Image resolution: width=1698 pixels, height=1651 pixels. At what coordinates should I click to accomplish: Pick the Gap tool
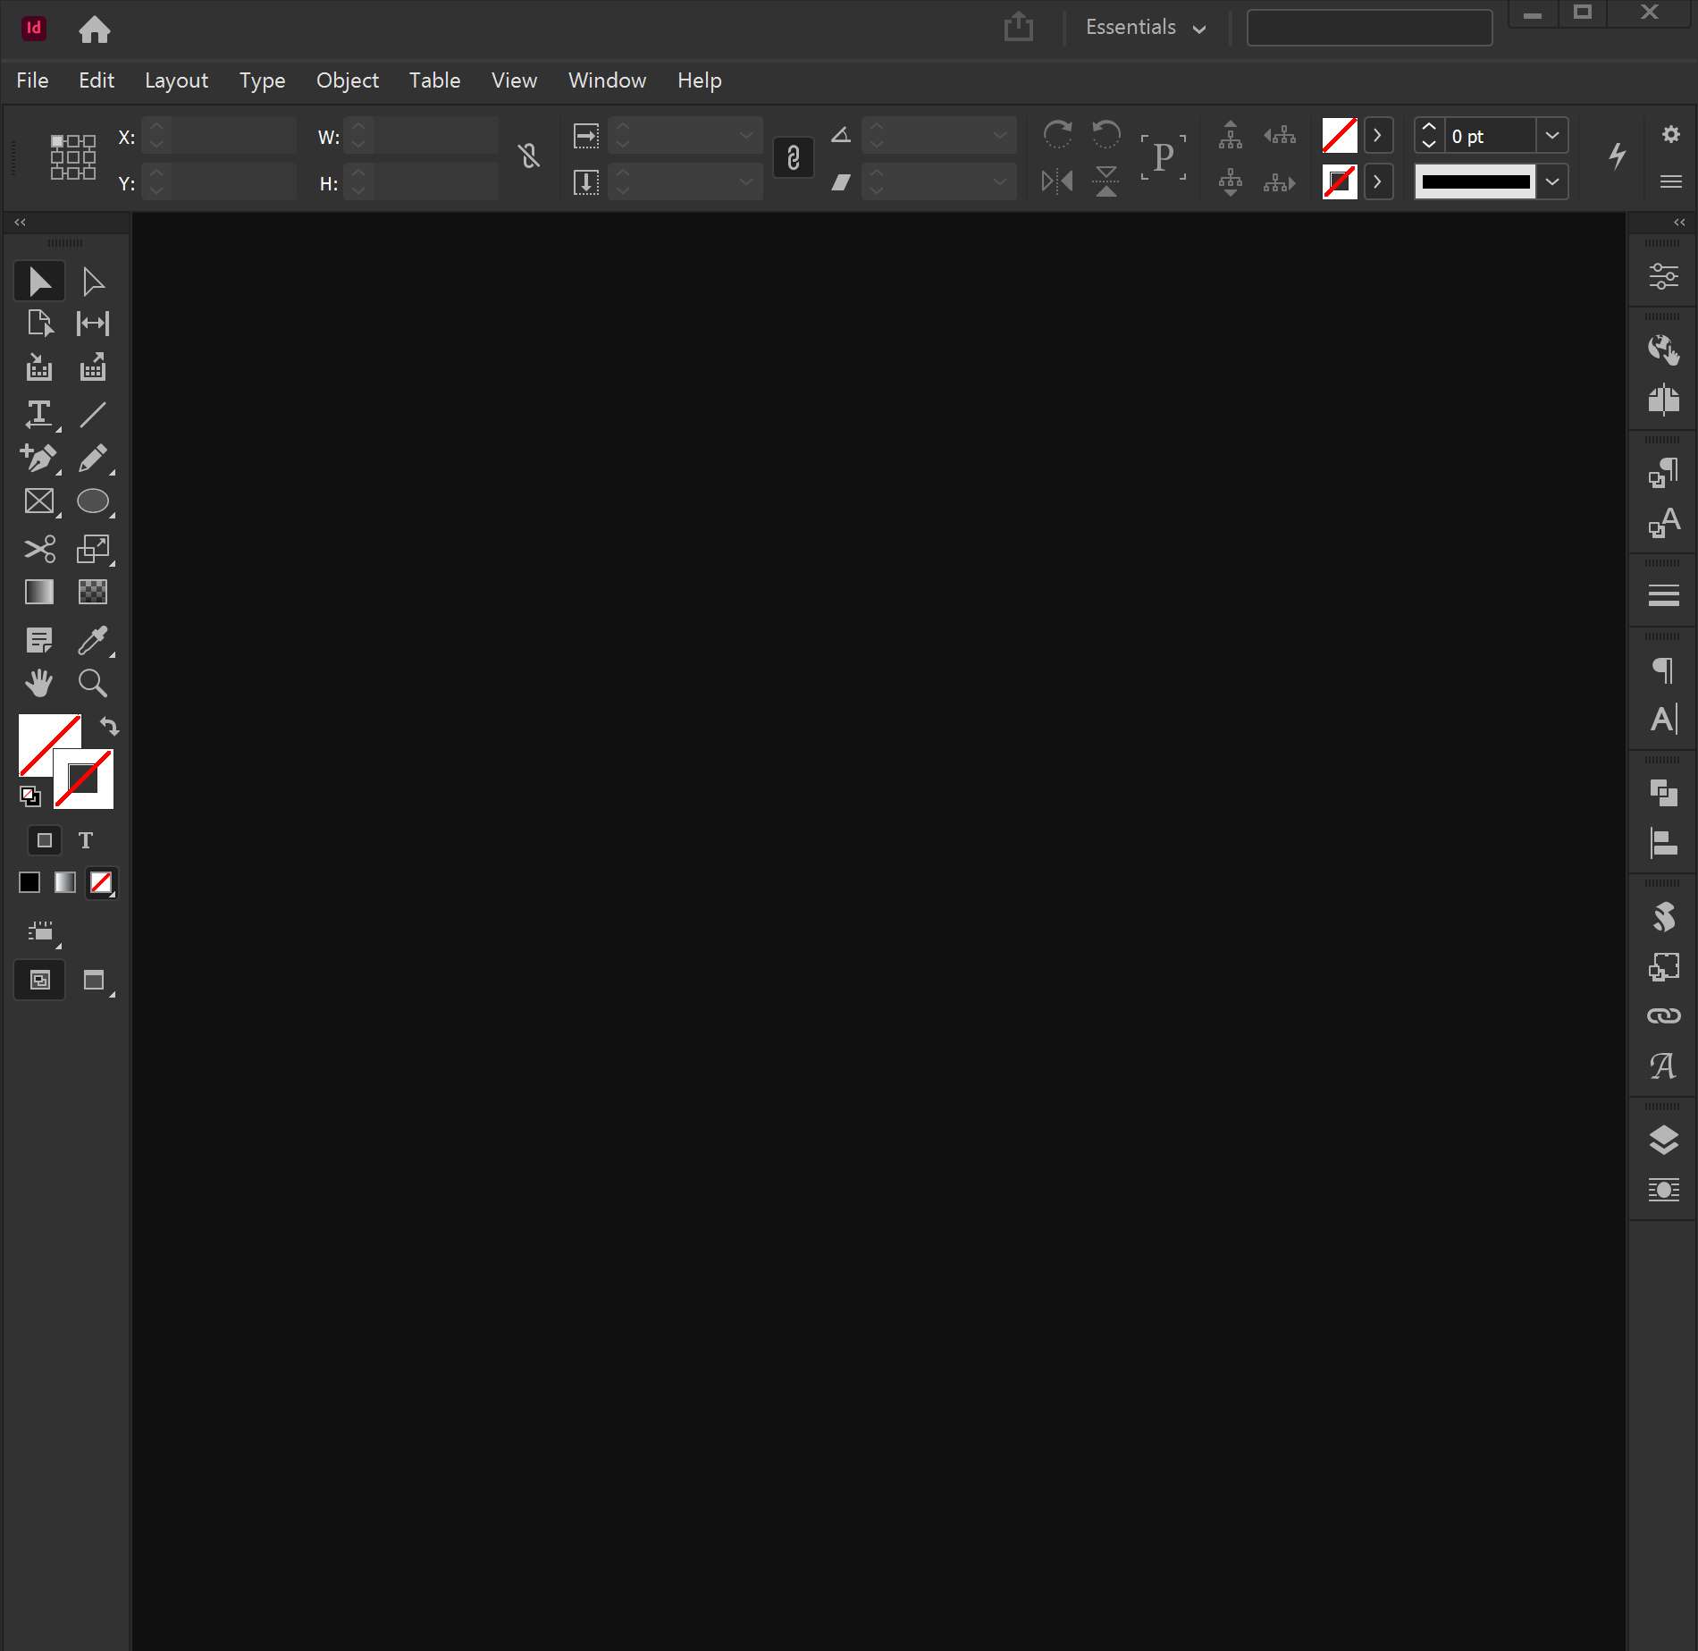[x=93, y=323]
